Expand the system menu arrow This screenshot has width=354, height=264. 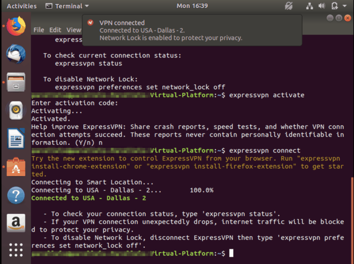tap(345, 6)
